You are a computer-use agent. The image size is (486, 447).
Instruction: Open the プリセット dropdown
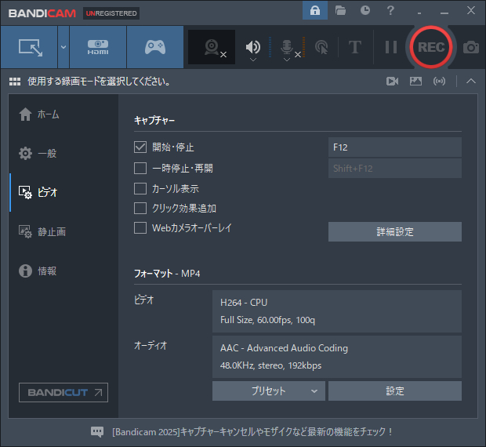click(x=269, y=391)
